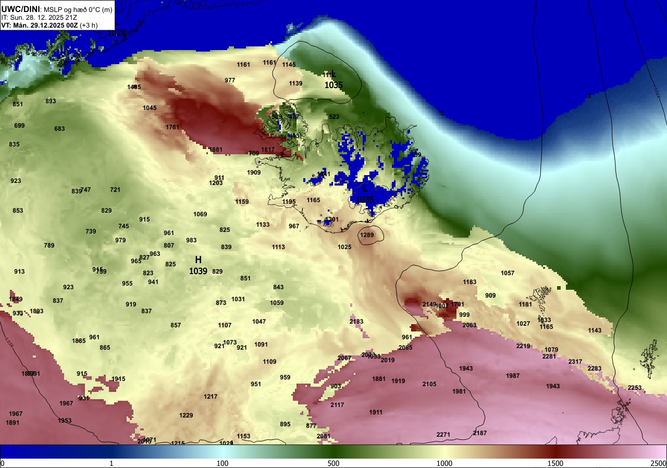667x468 pixels.
Task: Click the height value 1909
Action: click(x=254, y=173)
